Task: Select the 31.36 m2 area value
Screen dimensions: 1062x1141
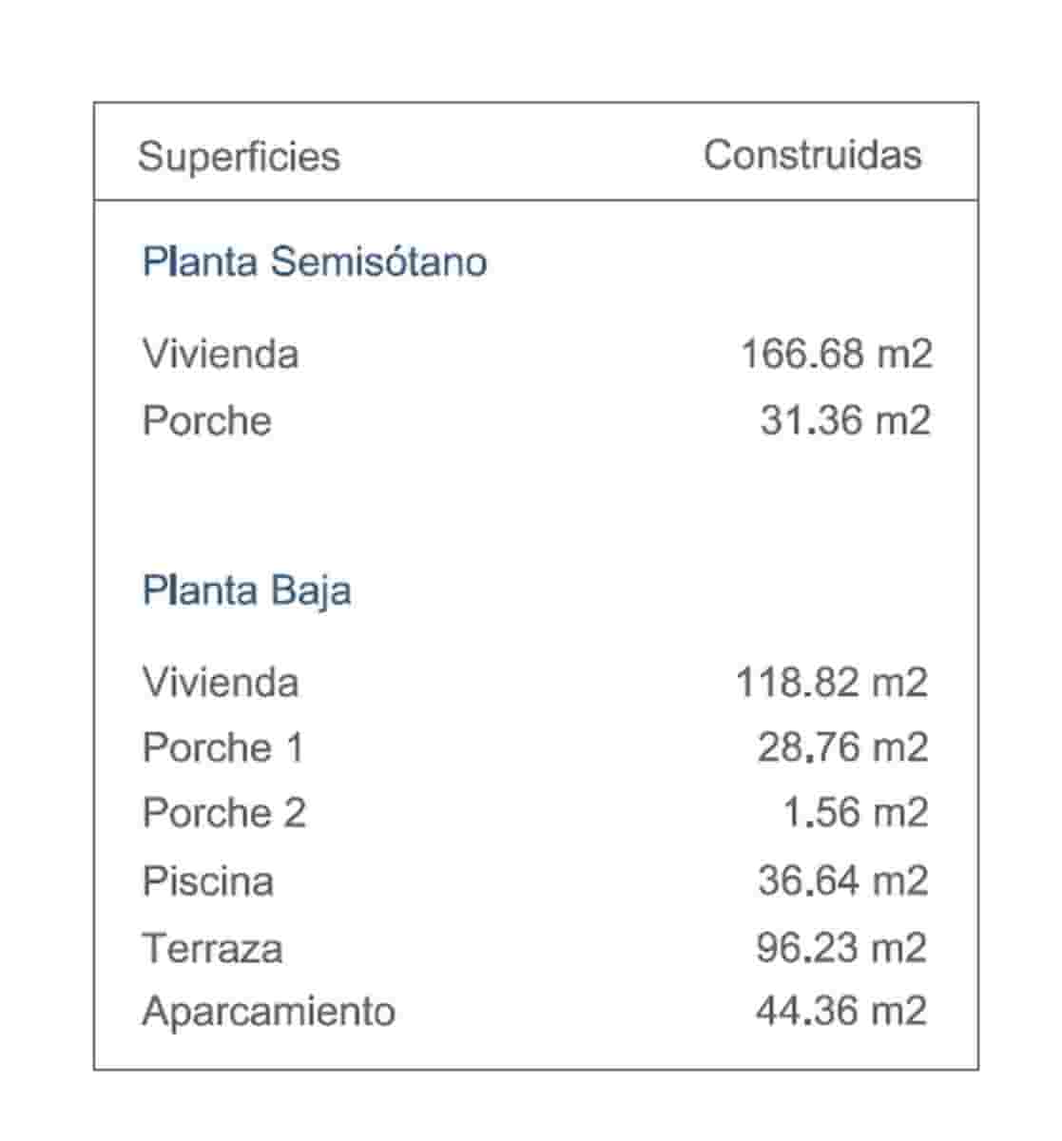Action: tap(844, 420)
